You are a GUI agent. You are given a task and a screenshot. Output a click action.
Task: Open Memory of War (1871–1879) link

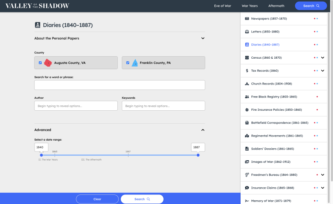tap(271, 201)
